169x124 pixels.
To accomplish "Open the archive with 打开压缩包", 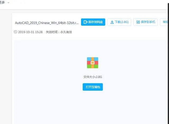I will [93, 87].
